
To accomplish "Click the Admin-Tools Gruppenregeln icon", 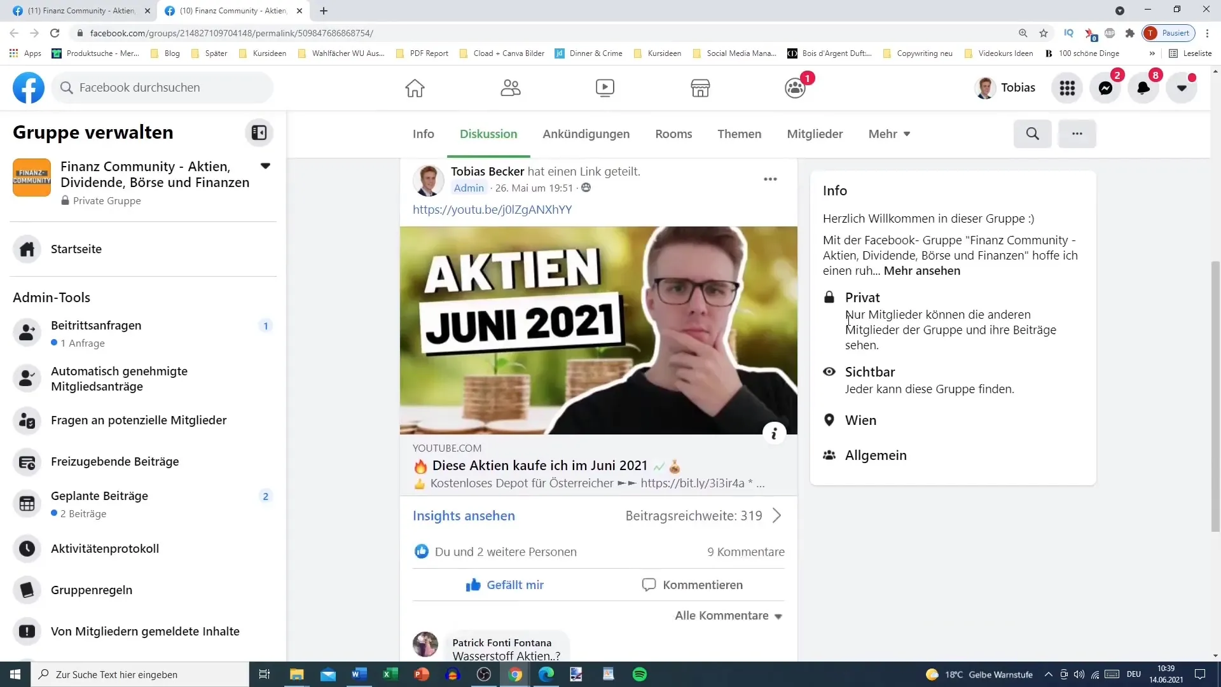I will [x=28, y=589].
